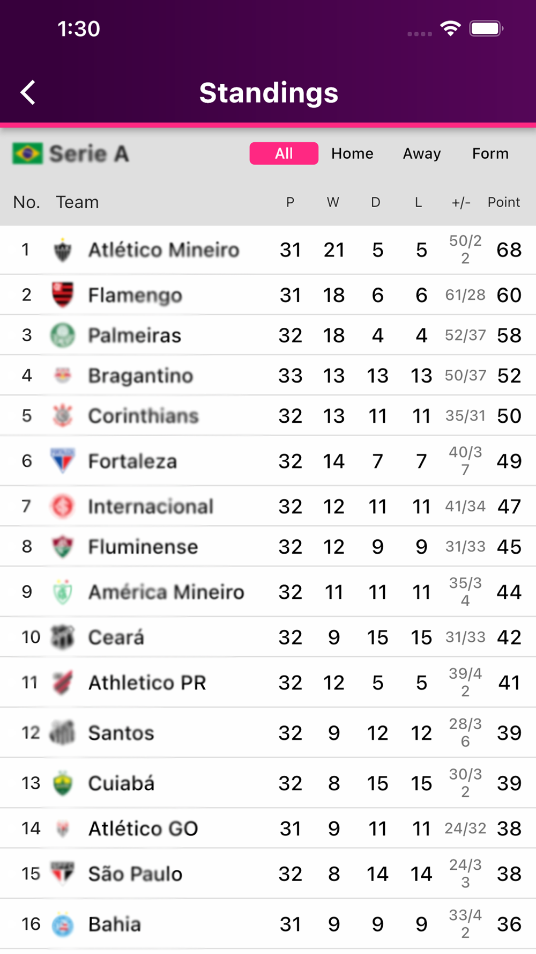
Task: Tap the Brazil flag icon
Action: pyautogui.click(x=27, y=154)
